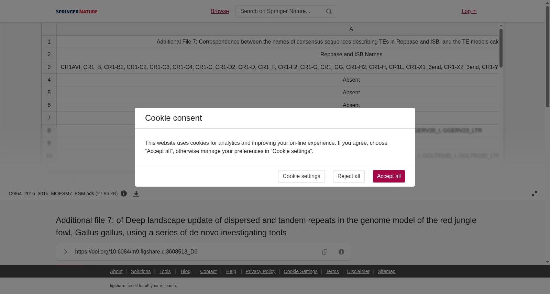Click the page vertical scrollbar thumb
Viewport: 550px width, 294px height.
coord(547,57)
